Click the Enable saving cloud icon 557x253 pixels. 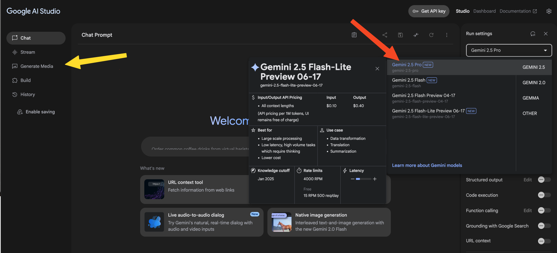click(20, 112)
